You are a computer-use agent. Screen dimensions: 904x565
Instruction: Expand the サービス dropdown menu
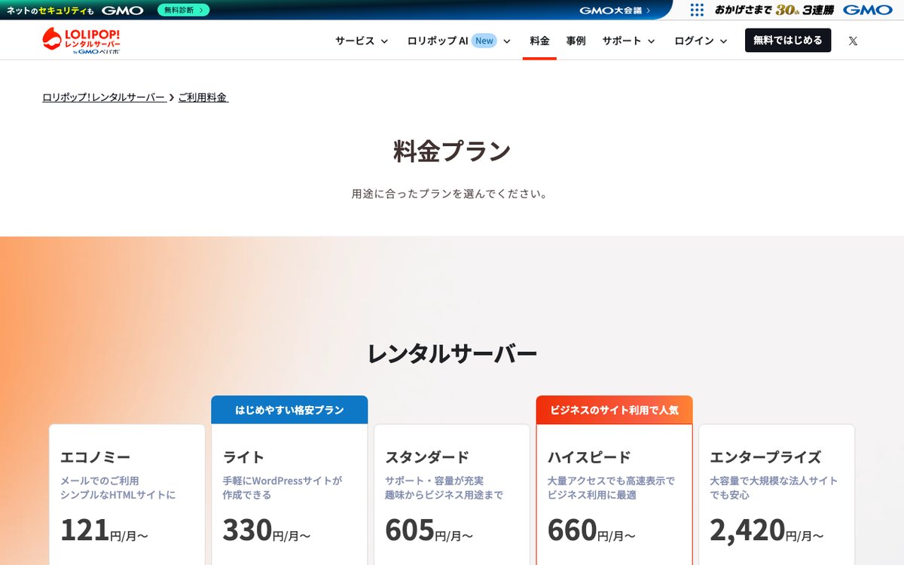[x=362, y=41]
